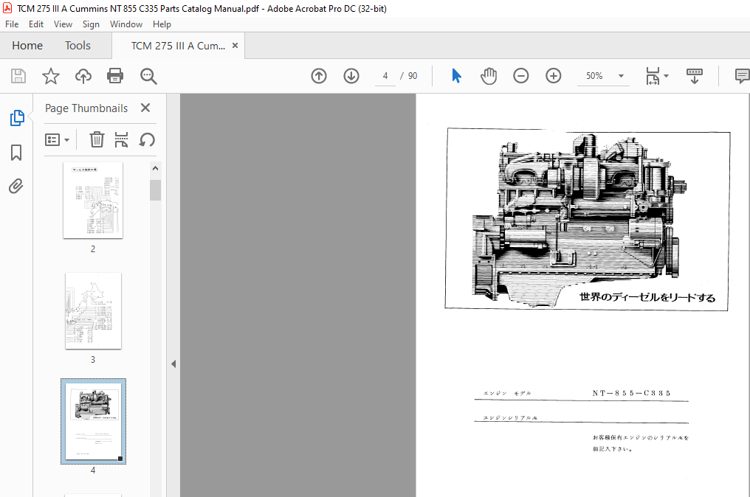
Task: Click the thumbnails scrollbar handle
Action: pyautogui.click(x=155, y=190)
